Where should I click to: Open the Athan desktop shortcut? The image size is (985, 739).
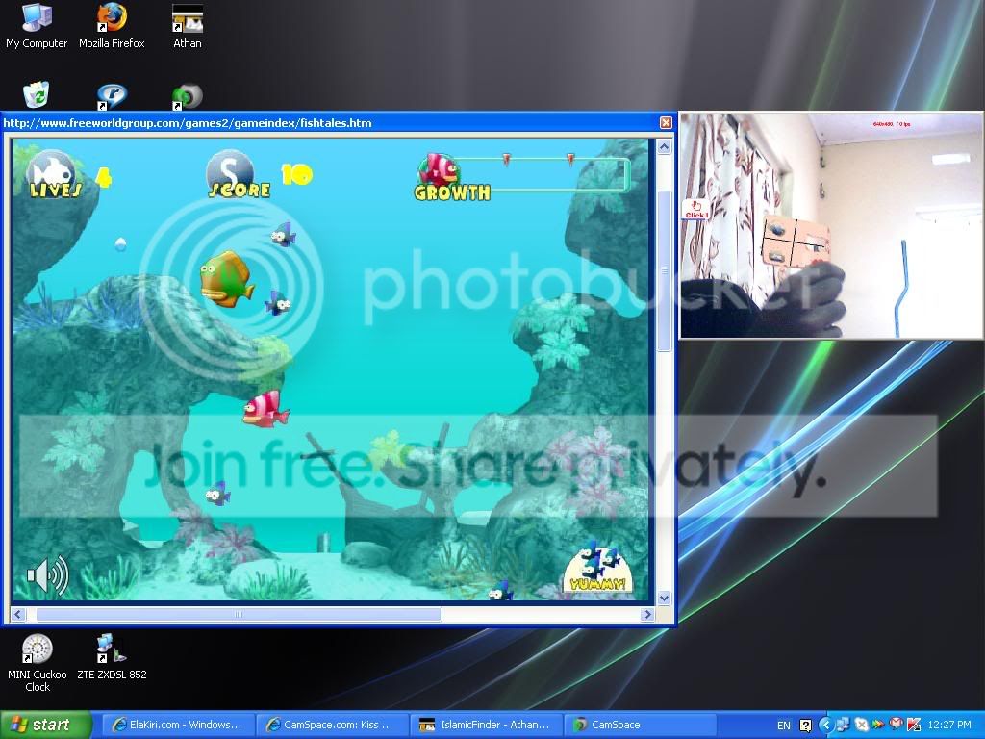188,26
